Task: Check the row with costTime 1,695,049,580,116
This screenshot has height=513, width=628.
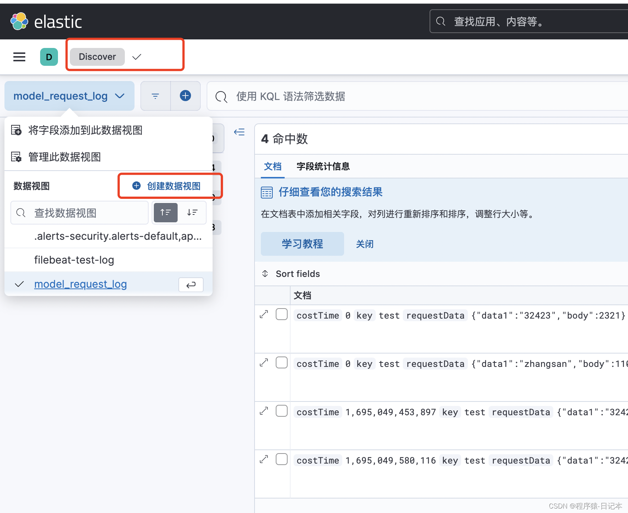Action: click(x=282, y=459)
